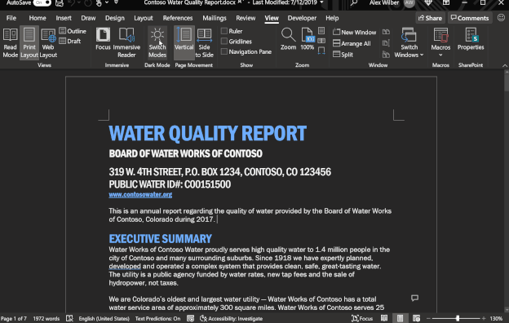Open the Insert tab
509x323 pixels.
coord(64,18)
